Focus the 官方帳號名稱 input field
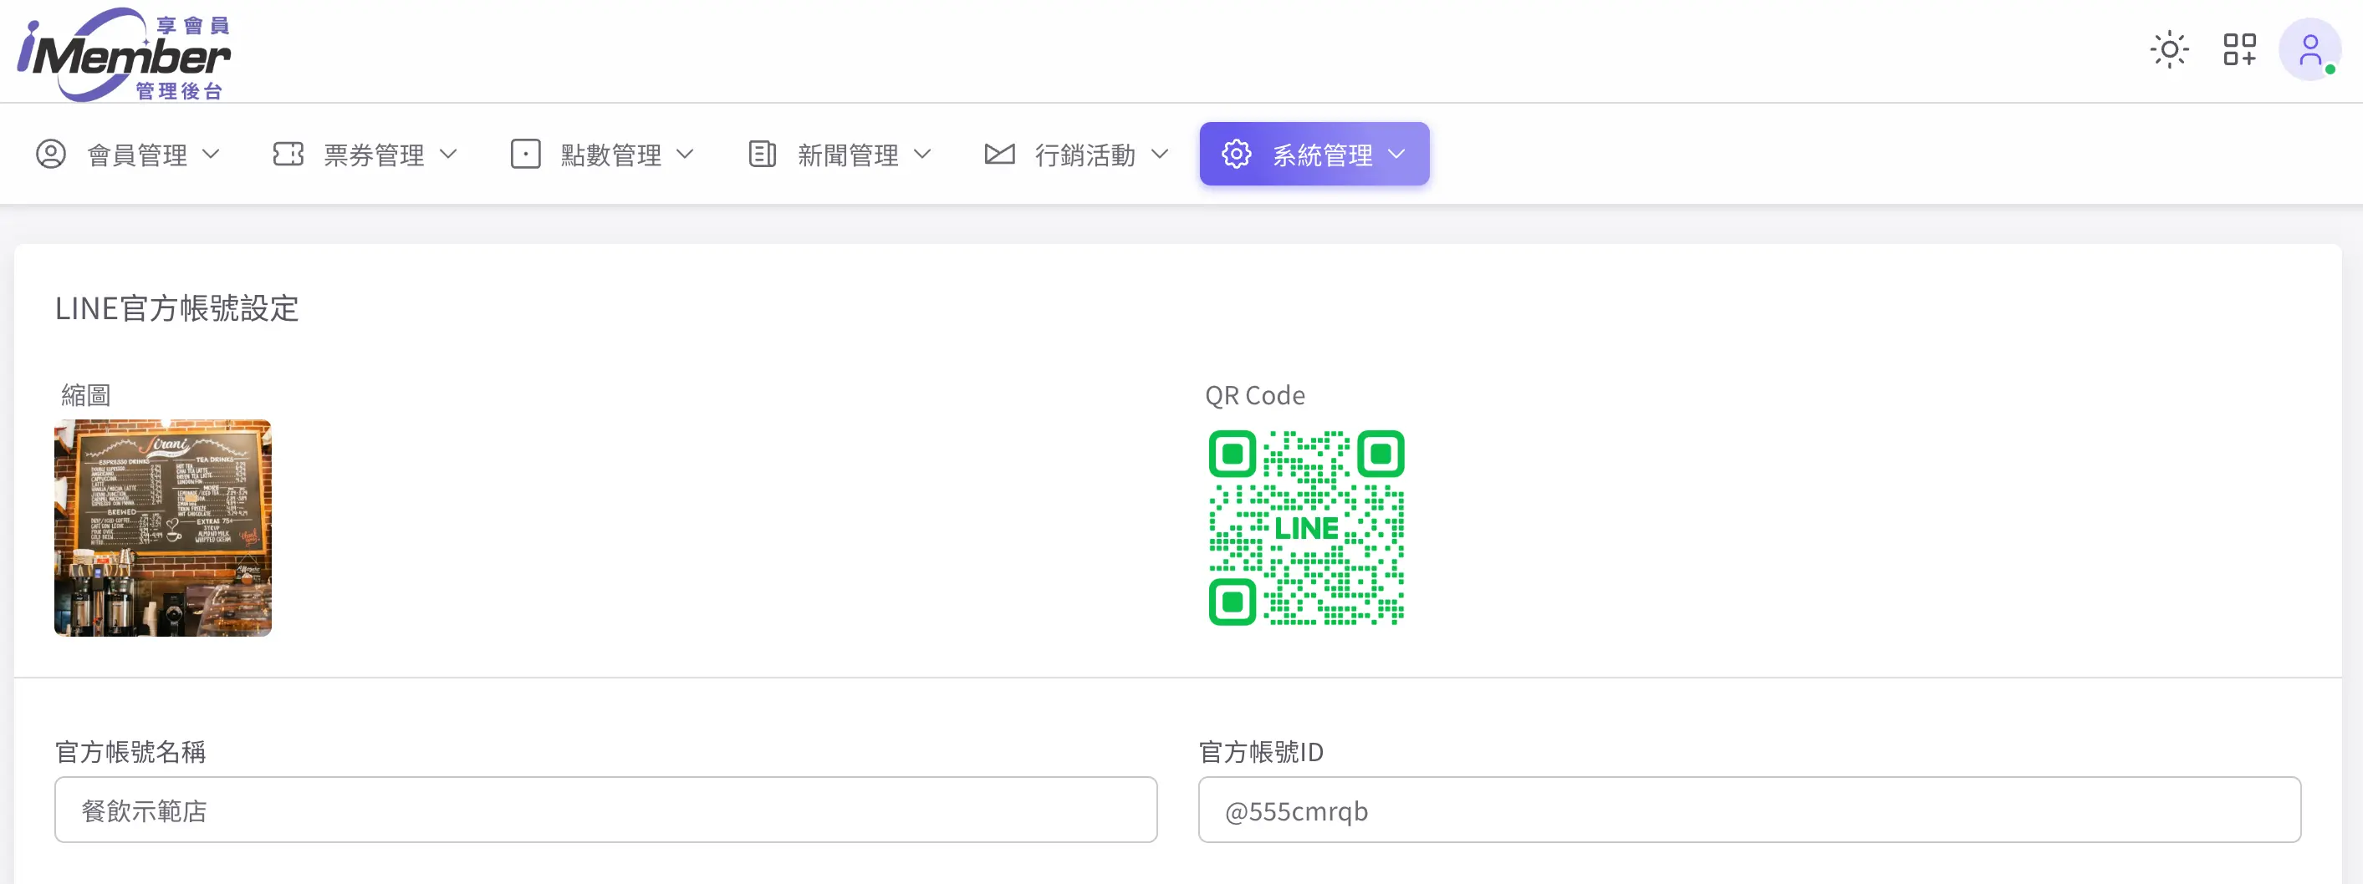Viewport: 2363px width, 884px height. (605, 810)
